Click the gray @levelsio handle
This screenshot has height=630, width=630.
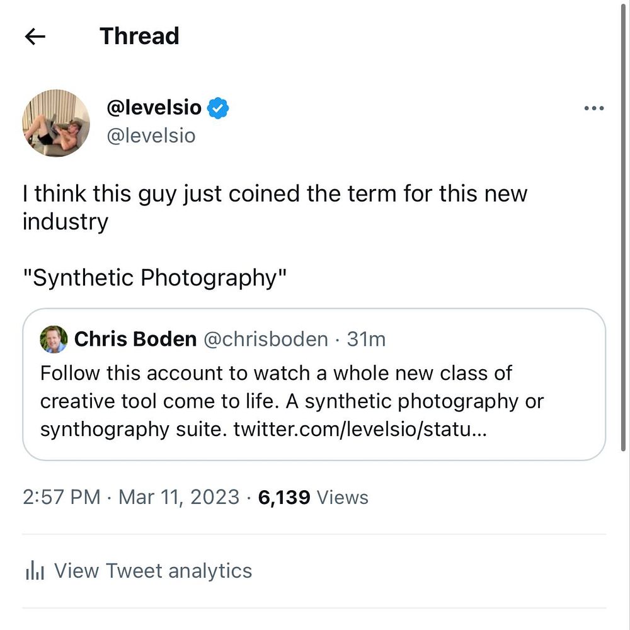coord(151,135)
